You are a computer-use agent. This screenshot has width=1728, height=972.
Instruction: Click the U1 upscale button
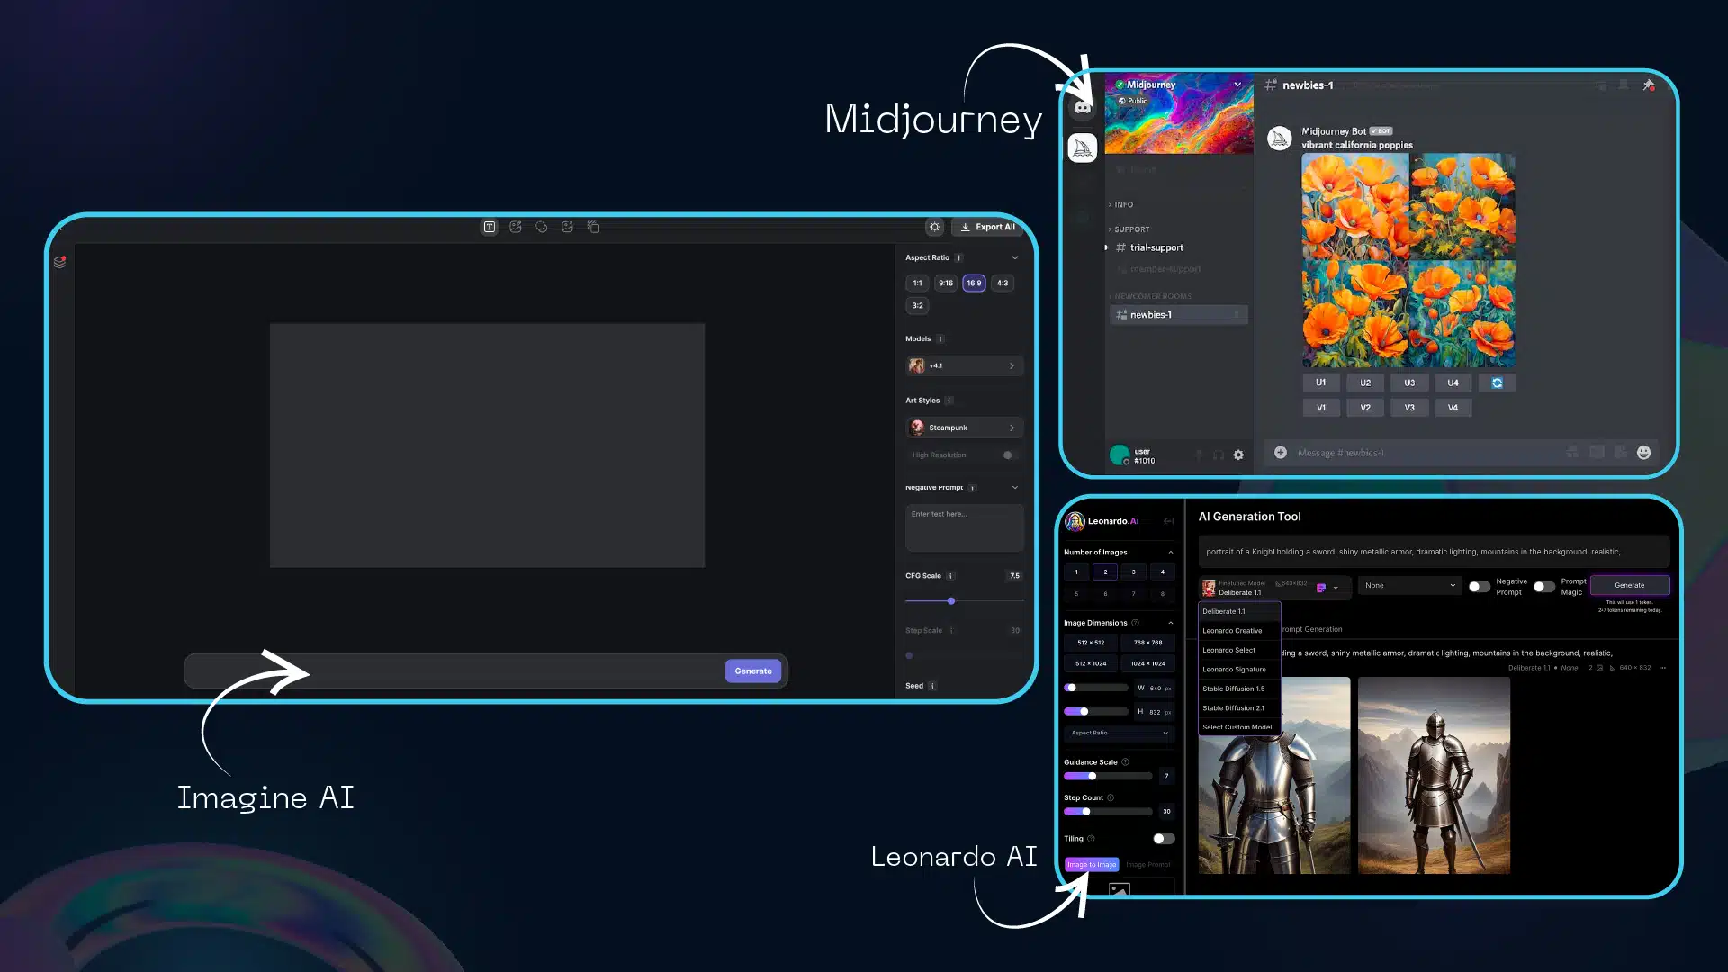pos(1320,382)
